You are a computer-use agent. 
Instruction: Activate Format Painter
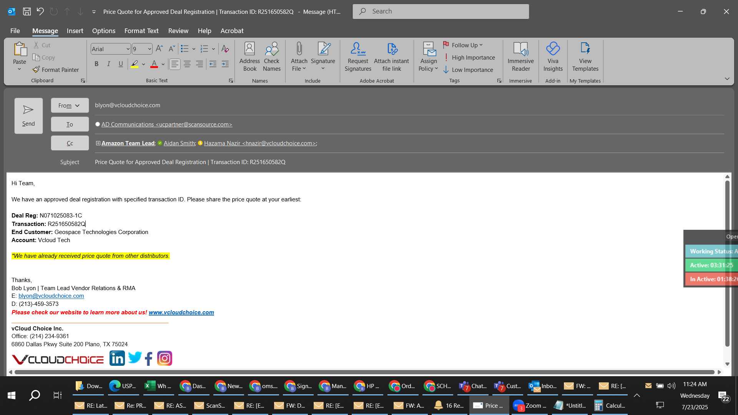(x=56, y=70)
